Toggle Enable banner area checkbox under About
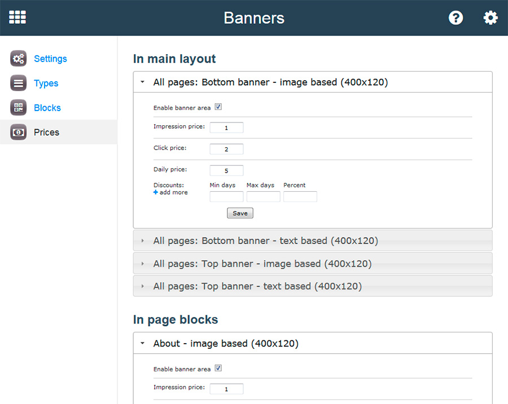The width and height of the screenshot is (508, 404). point(218,368)
